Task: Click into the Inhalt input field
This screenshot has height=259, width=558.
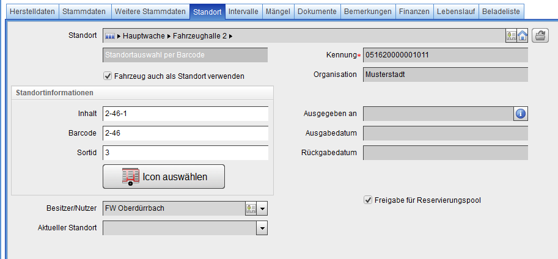Action: click(x=186, y=114)
